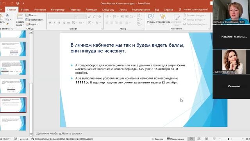Open the Анимация tab
Image resolution: width=250 pixels, height=141 pixels.
(x=91, y=9)
